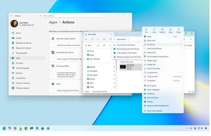
Task: Click File Explorer back arrow
Action: [x=86, y=39]
